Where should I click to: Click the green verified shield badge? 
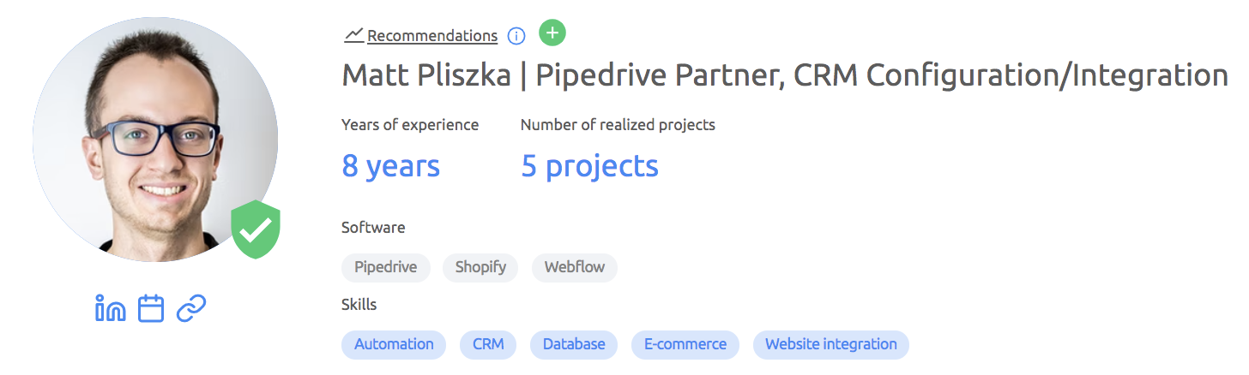tap(256, 229)
